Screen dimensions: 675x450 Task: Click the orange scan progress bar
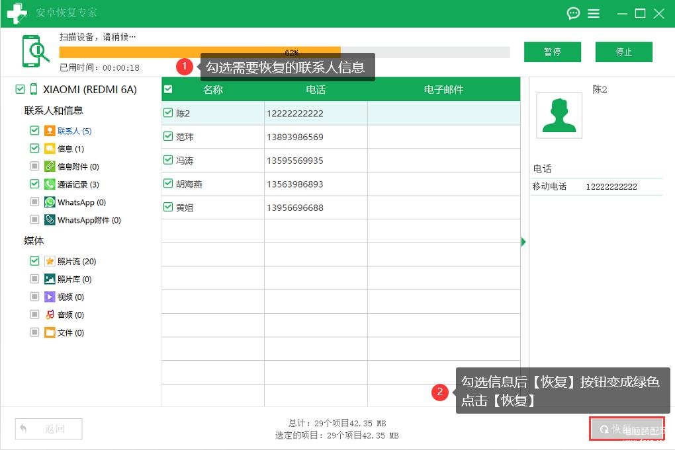[200, 52]
